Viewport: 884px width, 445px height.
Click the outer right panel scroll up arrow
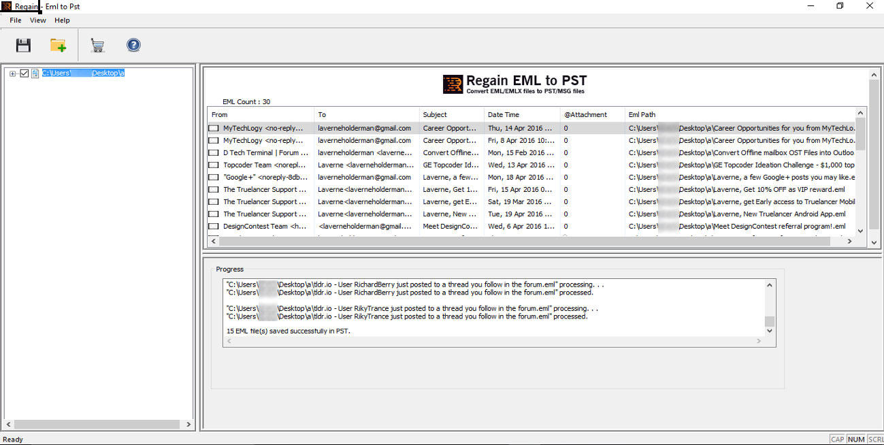click(874, 73)
